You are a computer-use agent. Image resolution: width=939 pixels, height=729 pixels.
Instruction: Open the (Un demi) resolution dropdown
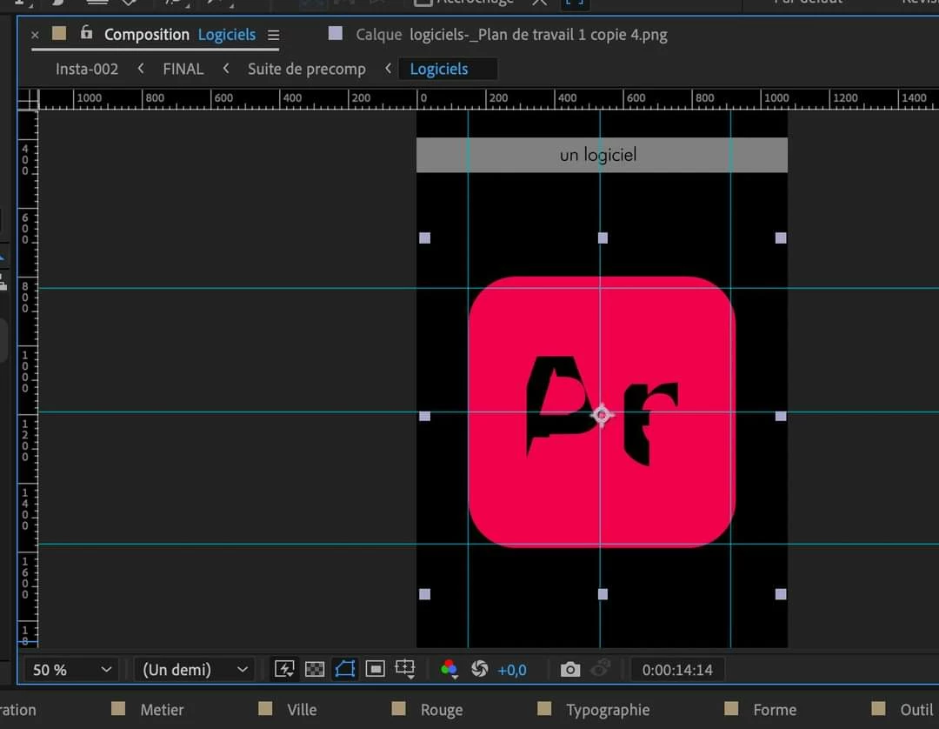point(195,669)
